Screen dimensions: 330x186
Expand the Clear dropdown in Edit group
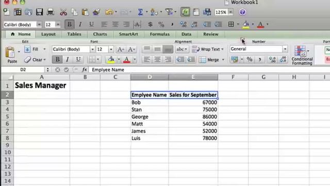(x=44, y=60)
